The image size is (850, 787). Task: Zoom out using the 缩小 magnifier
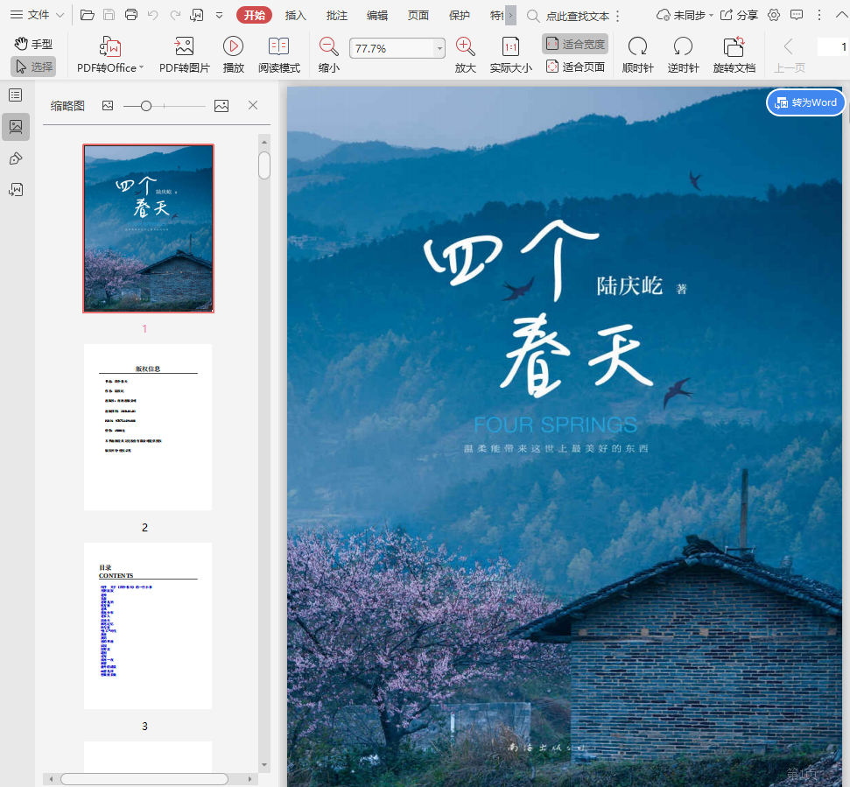coord(329,47)
